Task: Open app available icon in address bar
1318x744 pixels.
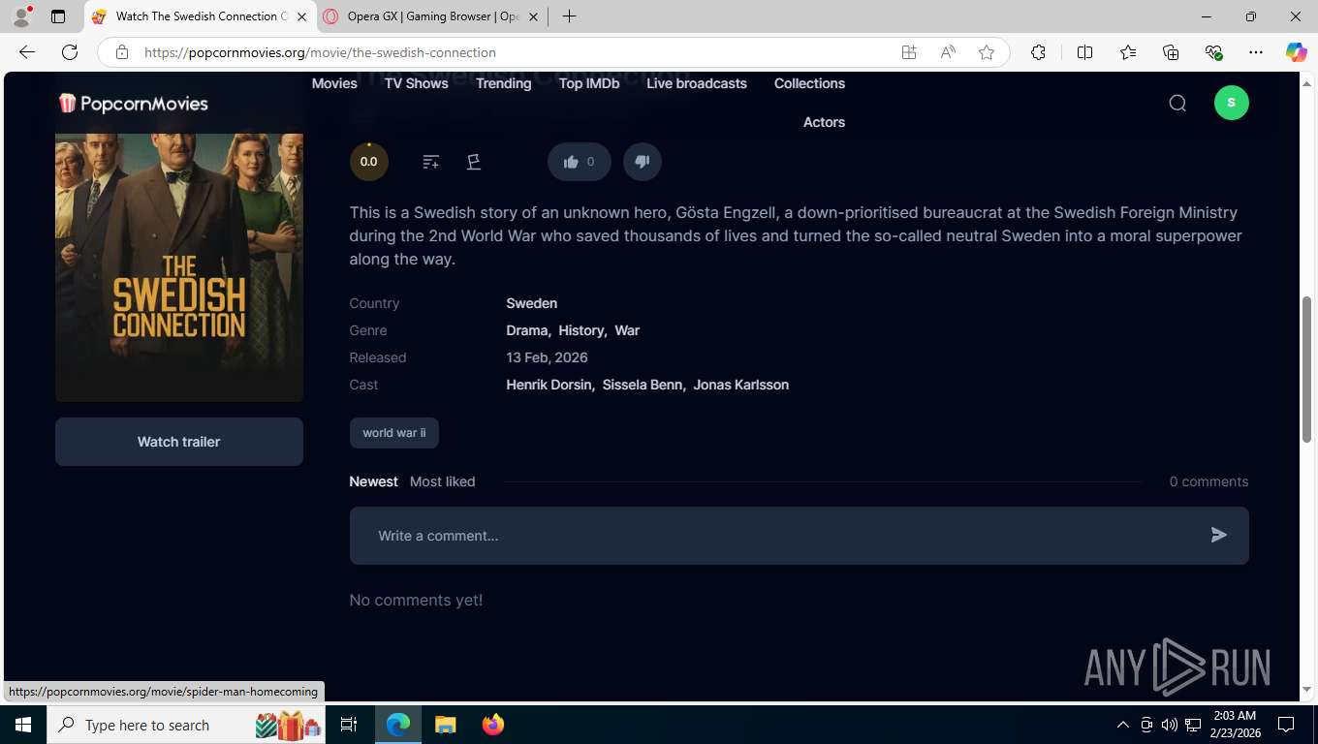Action: [x=909, y=52]
